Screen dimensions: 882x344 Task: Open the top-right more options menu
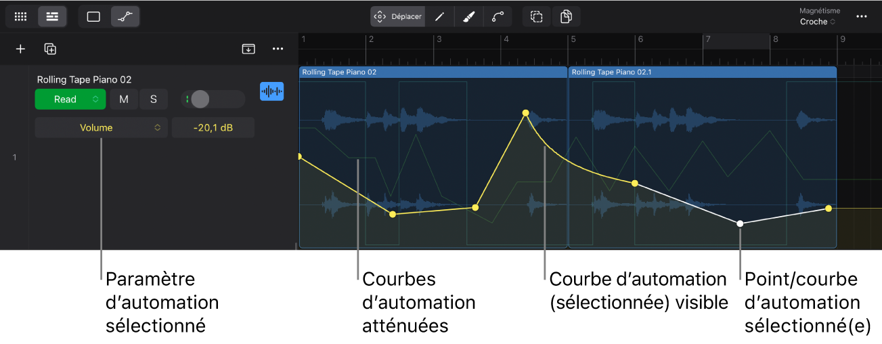point(861,16)
